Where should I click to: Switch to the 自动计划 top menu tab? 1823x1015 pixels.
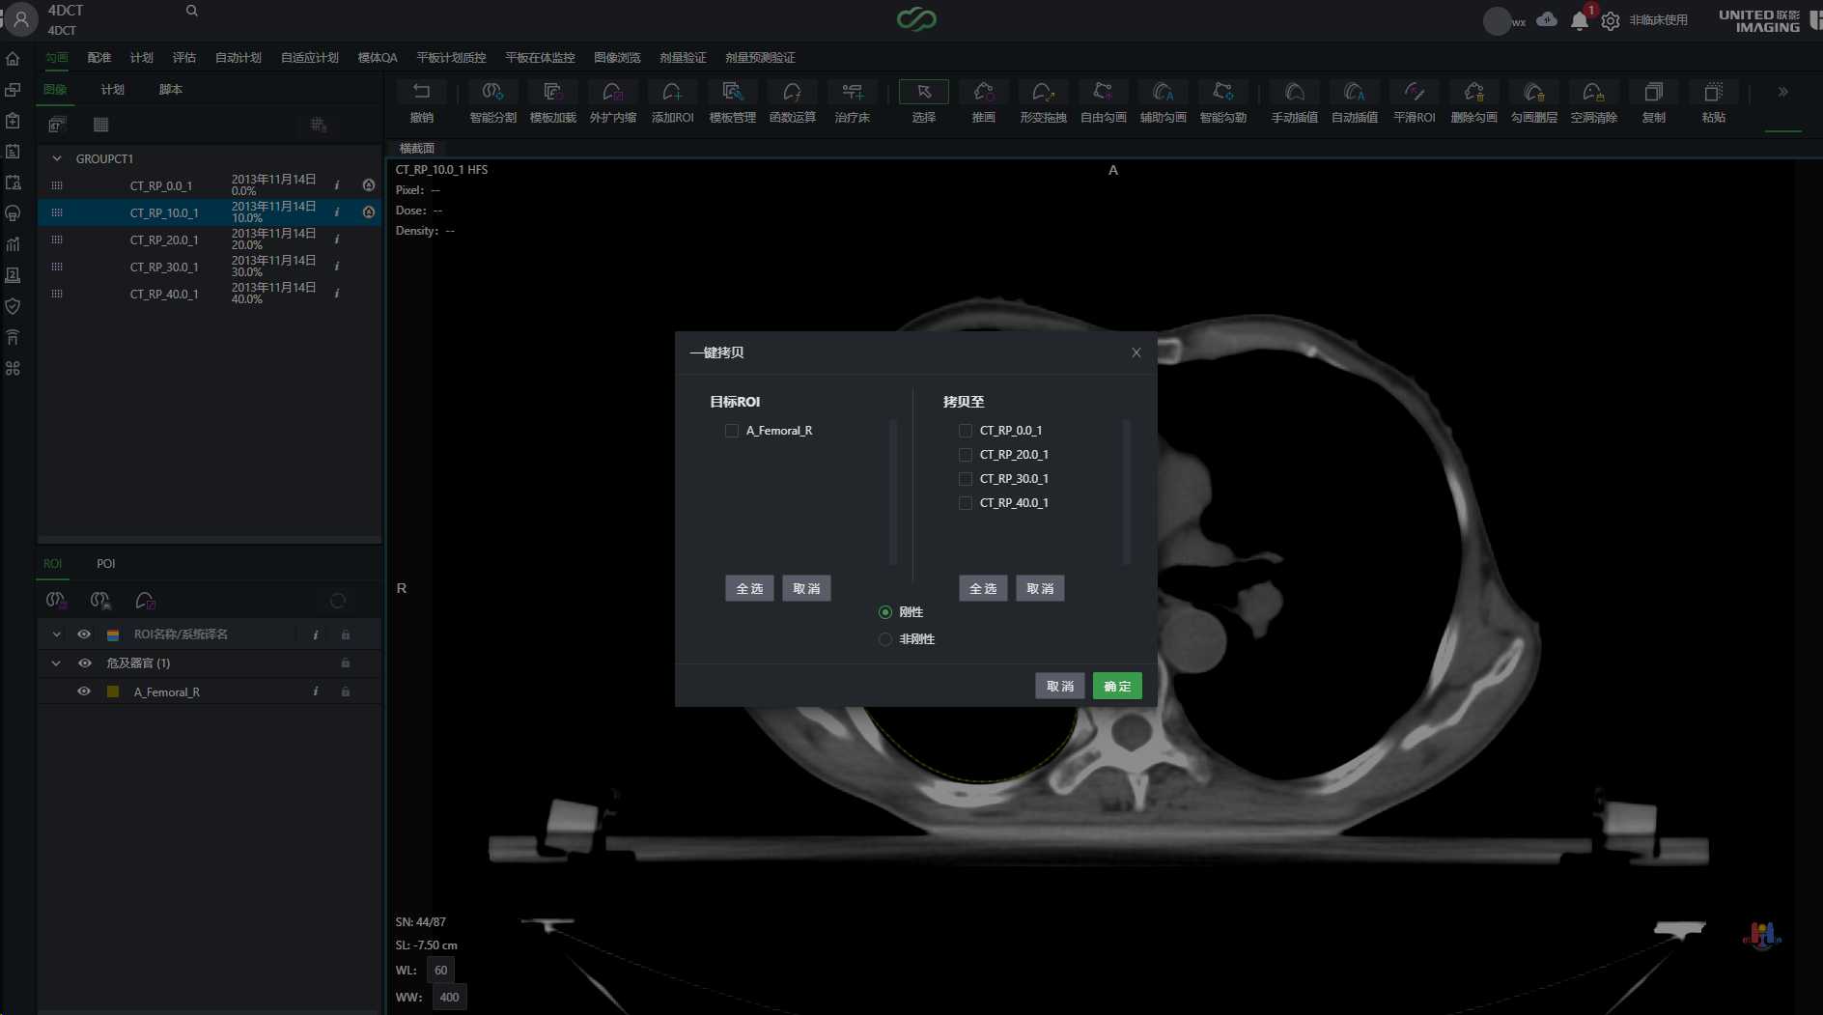point(238,58)
